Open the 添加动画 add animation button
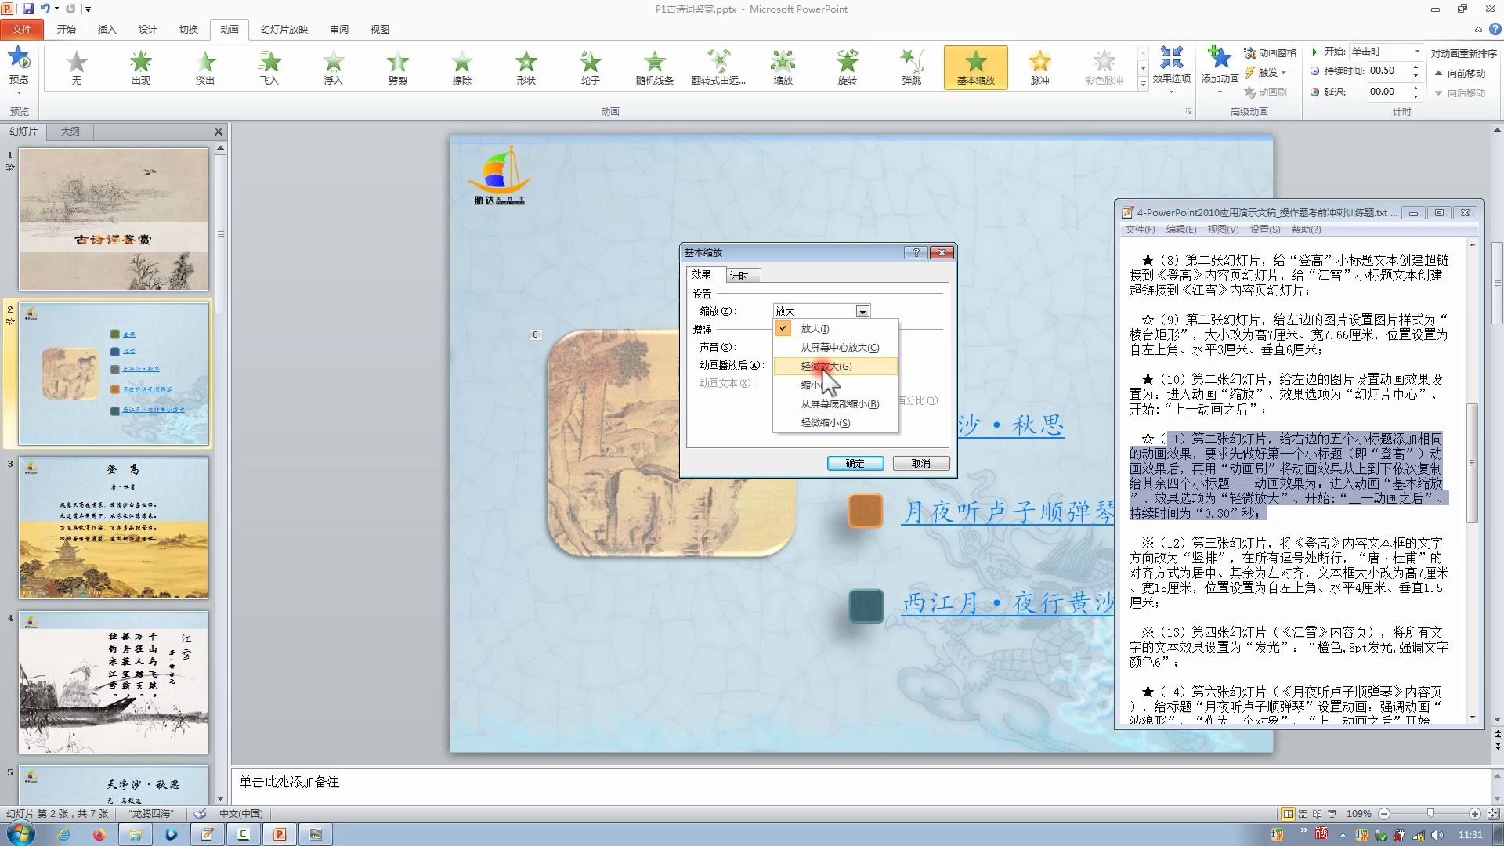Image resolution: width=1504 pixels, height=846 pixels. tap(1220, 67)
